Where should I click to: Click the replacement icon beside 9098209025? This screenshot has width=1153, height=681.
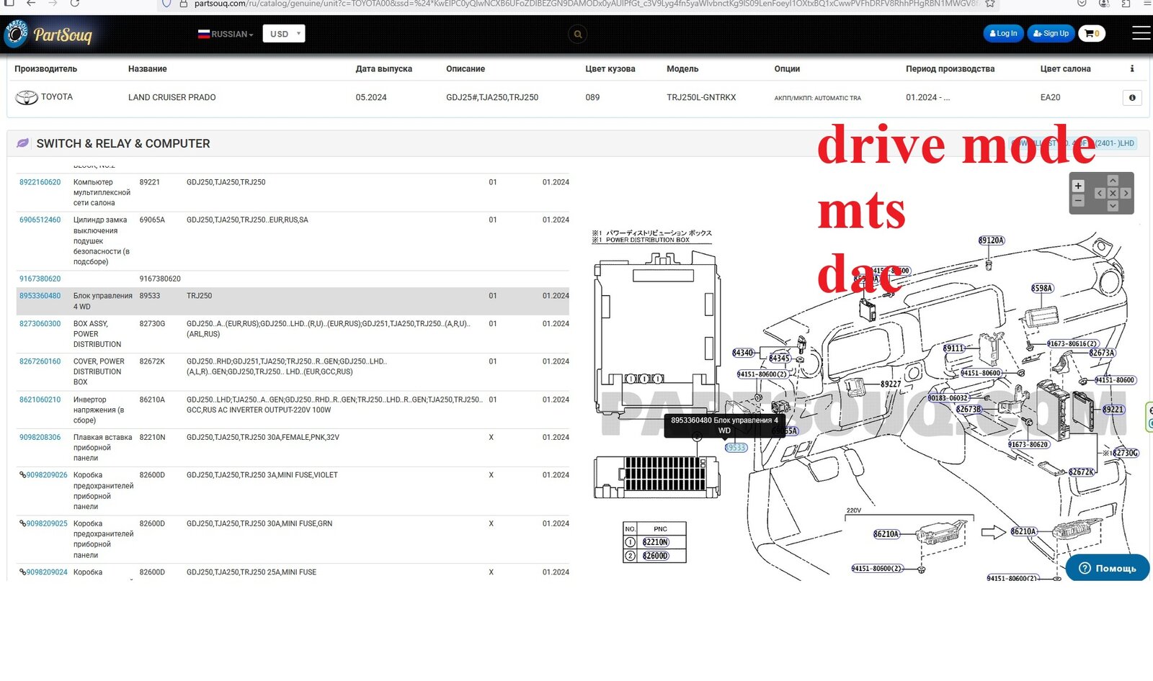click(22, 523)
